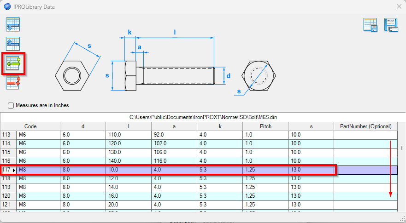Click the save table icon
406x223 pixels.
pyautogui.click(x=370, y=25)
